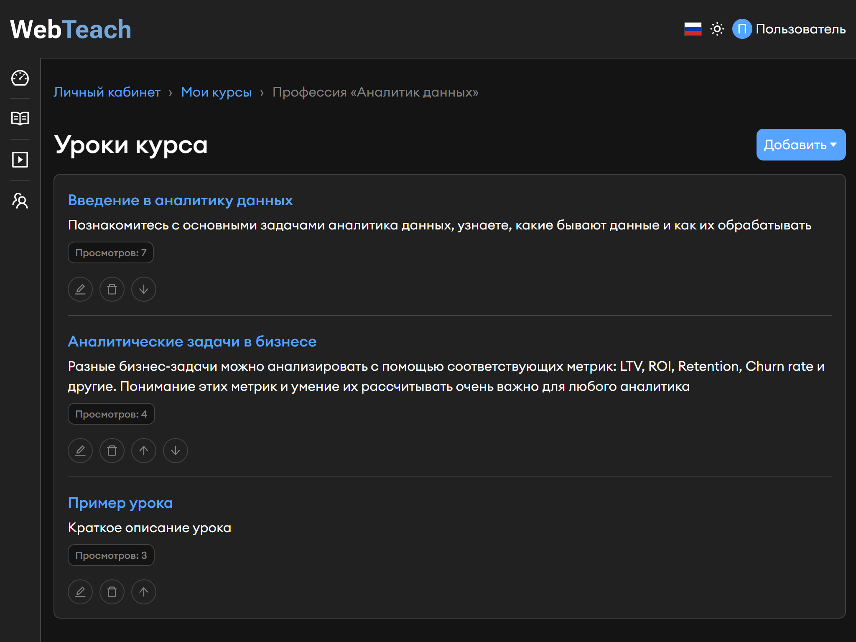Image resolution: width=856 pixels, height=642 pixels.
Task: Edit the "Введение в аналитику данных" lesson
Action: pos(80,289)
